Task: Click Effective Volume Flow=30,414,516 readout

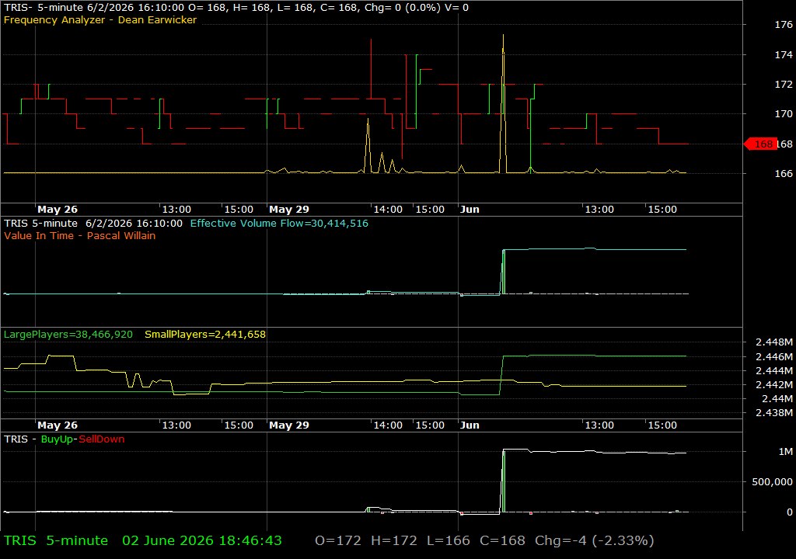Action: pos(279,223)
